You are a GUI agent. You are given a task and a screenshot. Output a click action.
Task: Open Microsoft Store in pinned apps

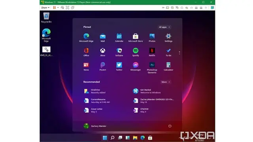136,38
